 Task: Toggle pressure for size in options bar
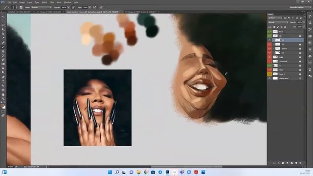click(x=101, y=7)
